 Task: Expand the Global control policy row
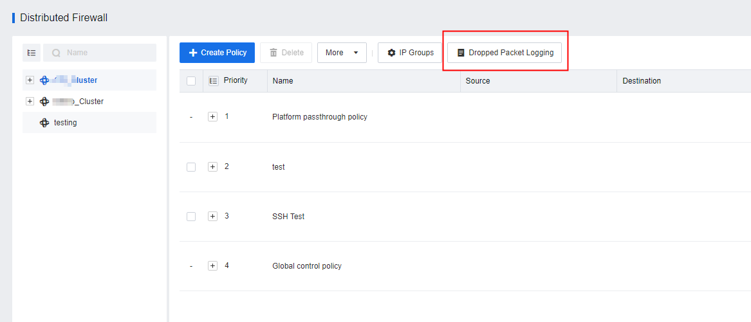pyautogui.click(x=213, y=265)
